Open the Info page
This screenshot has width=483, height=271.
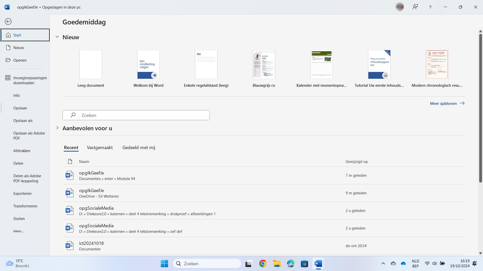click(25, 95)
